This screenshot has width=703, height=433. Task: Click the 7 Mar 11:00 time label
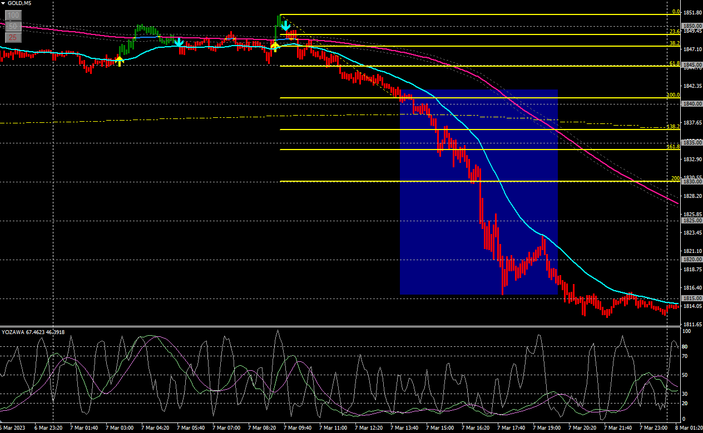[x=333, y=428]
